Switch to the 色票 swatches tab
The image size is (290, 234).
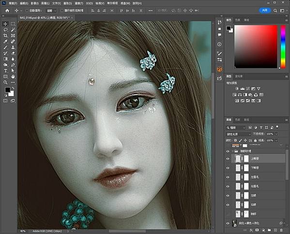(x=237, y=20)
